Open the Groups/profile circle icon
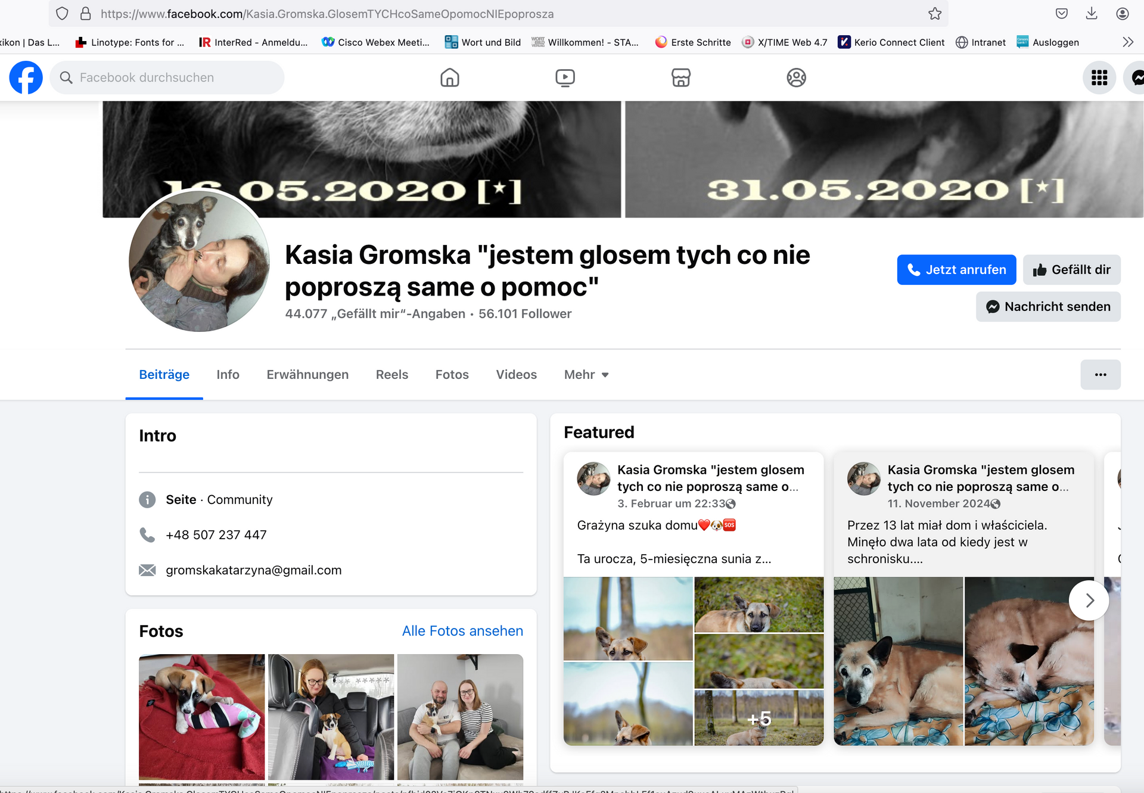 pyautogui.click(x=796, y=77)
